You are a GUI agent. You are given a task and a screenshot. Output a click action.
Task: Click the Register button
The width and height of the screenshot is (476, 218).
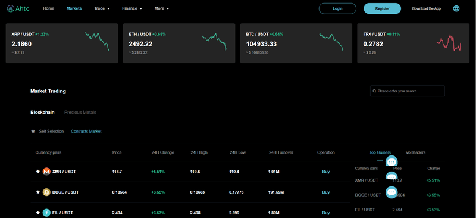point(382,8)
